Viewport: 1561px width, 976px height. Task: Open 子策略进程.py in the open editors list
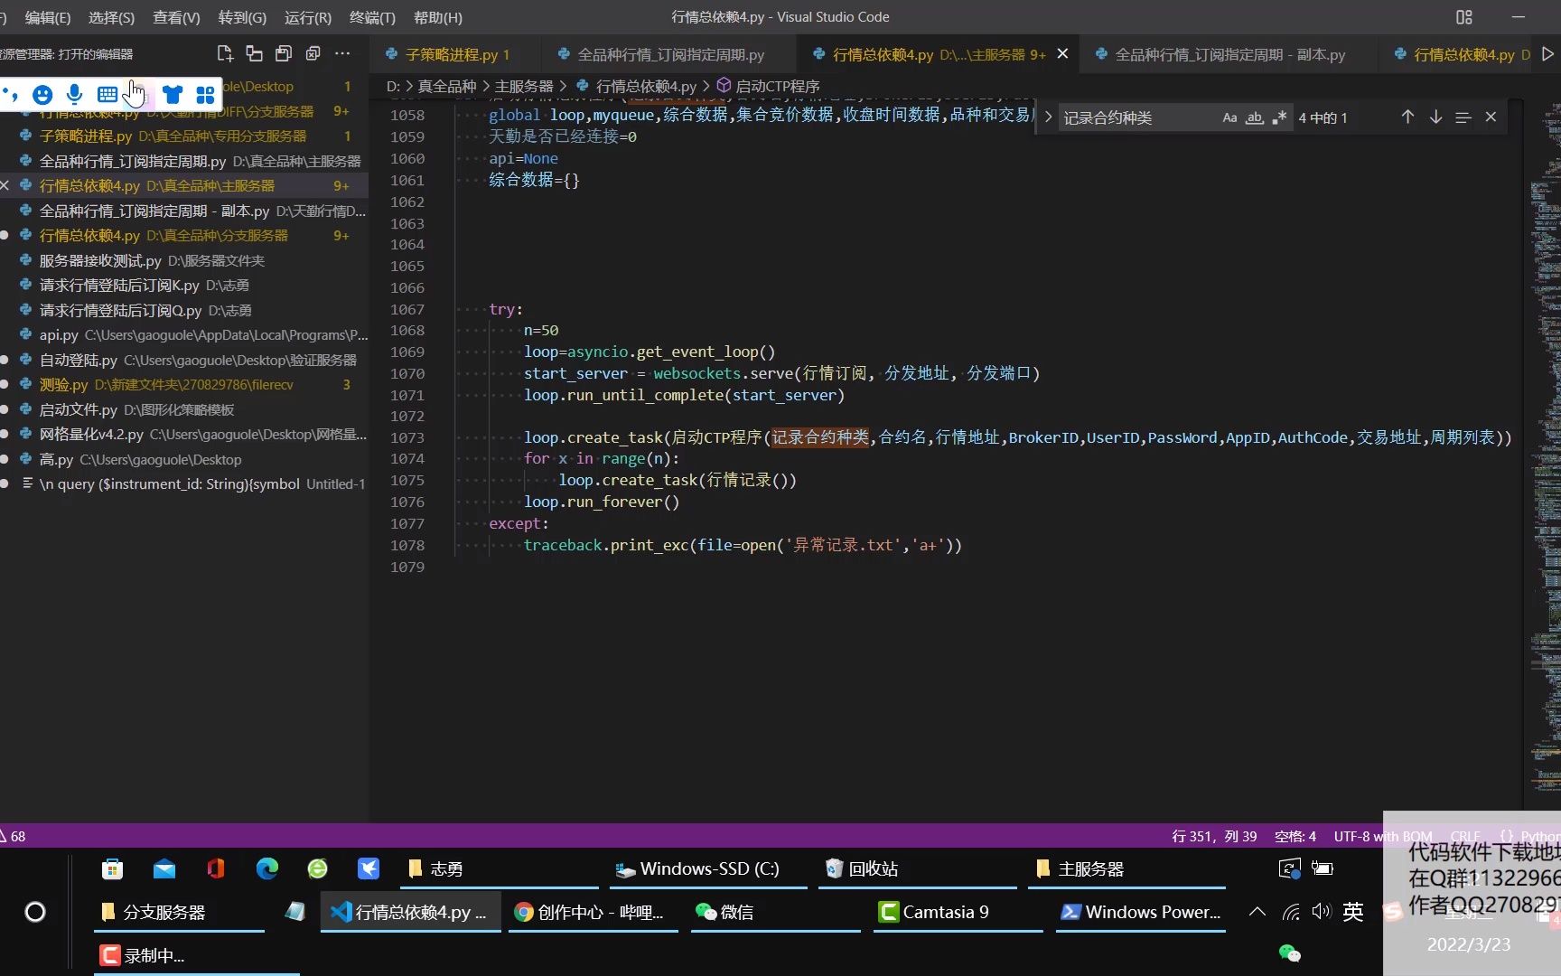(x=184, y=136)
